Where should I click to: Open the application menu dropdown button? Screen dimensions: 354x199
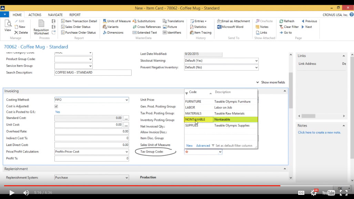click(x=4, y=14)
